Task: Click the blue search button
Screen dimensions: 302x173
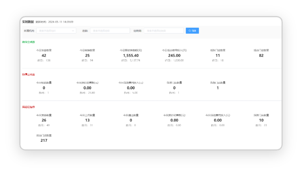Action: click(x=192, y=31)
